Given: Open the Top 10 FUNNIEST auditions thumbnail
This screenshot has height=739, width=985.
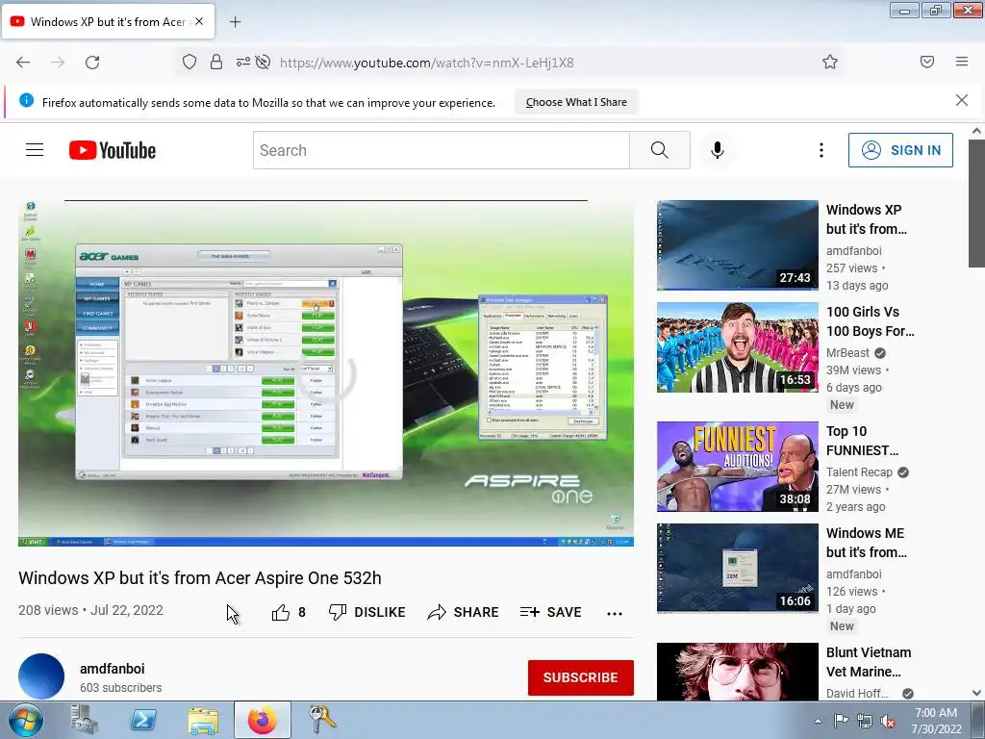Looking at the screenshot, I should [738, 467].
